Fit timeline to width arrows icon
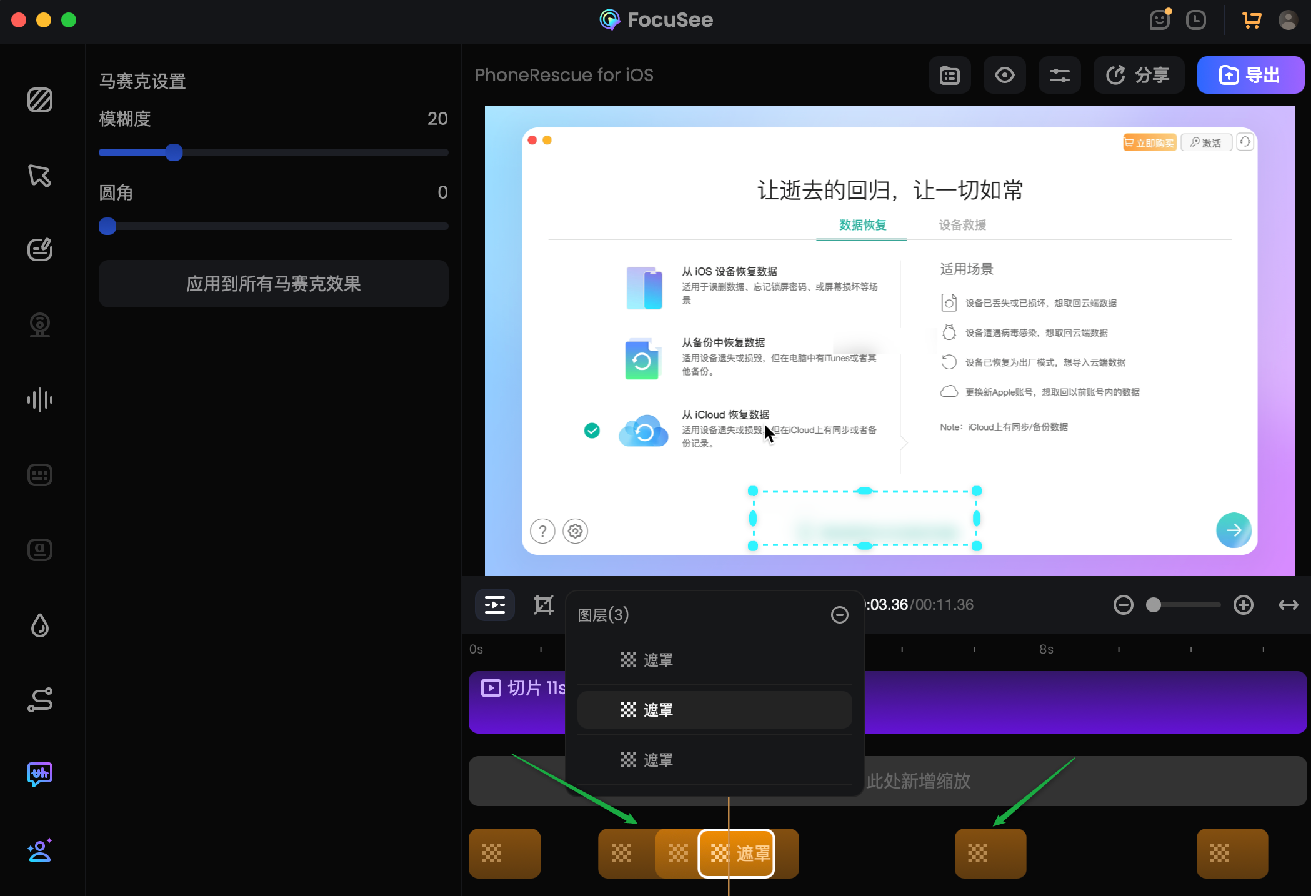This screenshot has height=896, width=1311. pos(1289,605)
